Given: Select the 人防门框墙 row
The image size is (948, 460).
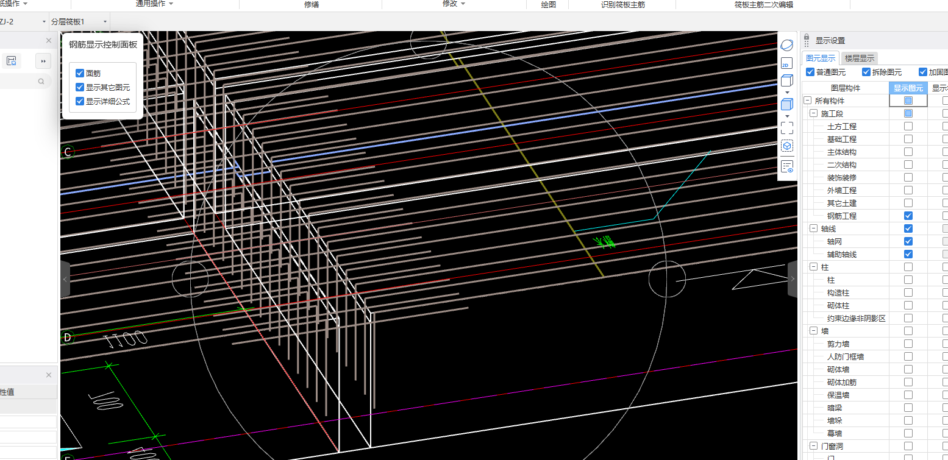Looking at the screenshot, I should click(x=846, y=356).
